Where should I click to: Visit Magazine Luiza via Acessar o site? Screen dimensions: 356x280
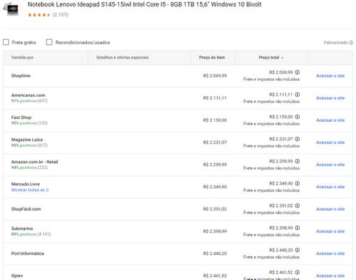(330, 142)
